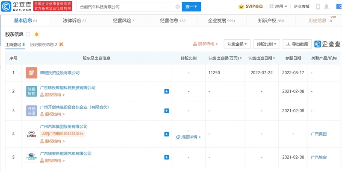Switch to the 知识产权 tab

click(x=271, y=20)
